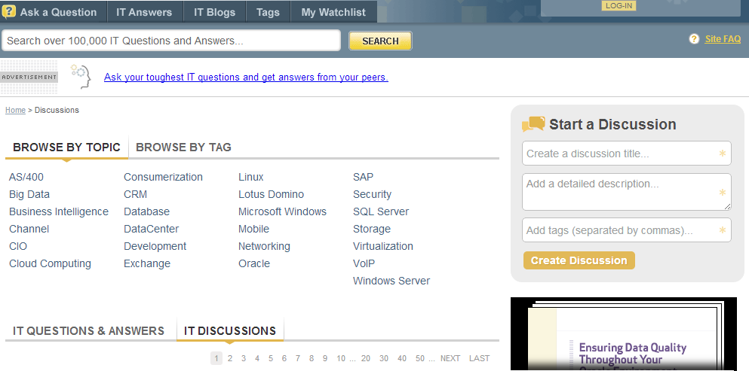Jump to page 50 in pagination
This screenshot has height=371, width=749.
420,358
